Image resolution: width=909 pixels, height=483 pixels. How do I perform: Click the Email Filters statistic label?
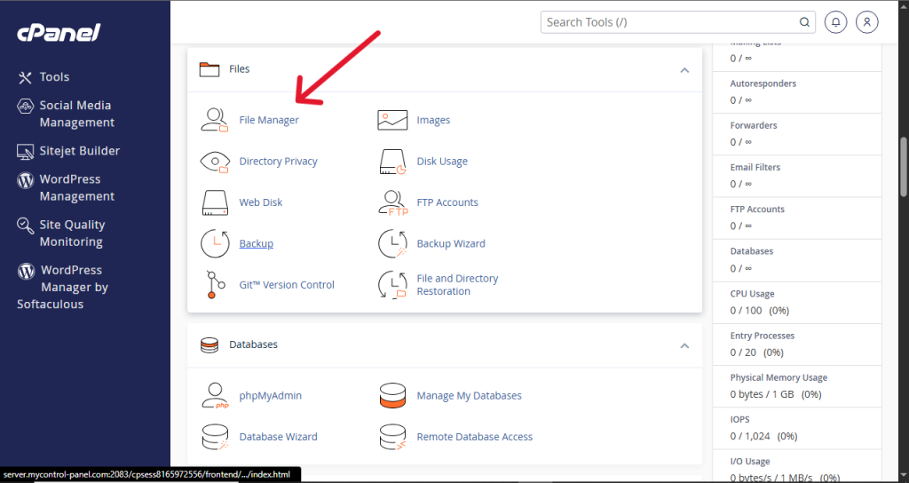tap(755, 167)
